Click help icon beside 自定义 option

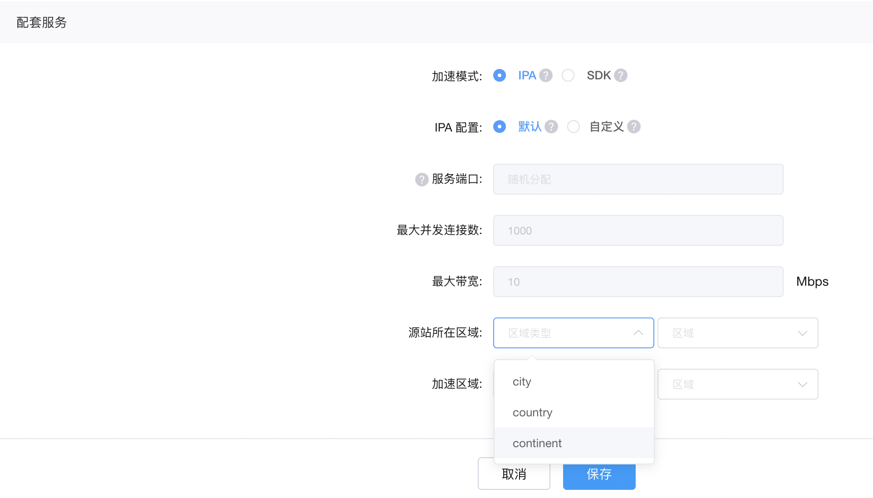tap(634, 127)
